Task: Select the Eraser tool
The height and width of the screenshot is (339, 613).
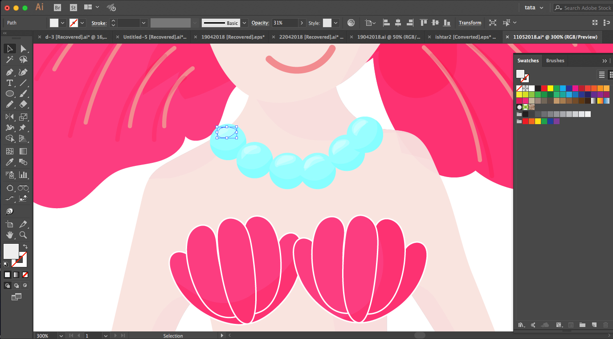Action: [24, 105]
